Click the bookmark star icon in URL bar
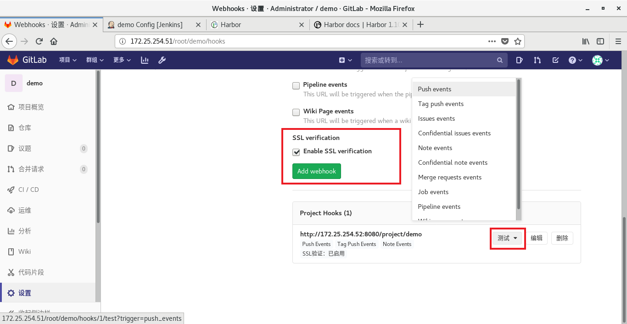 tap(518, 41)
